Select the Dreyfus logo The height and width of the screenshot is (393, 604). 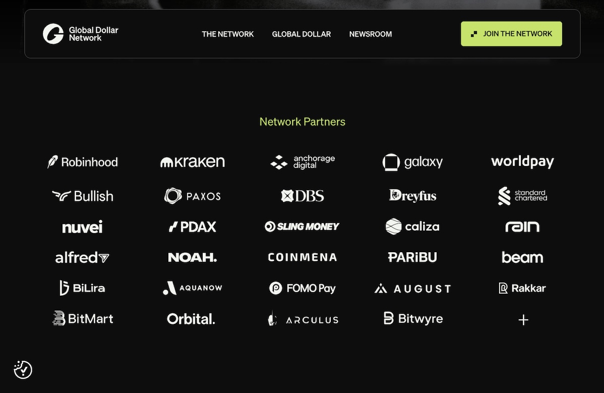coord(412,196)
